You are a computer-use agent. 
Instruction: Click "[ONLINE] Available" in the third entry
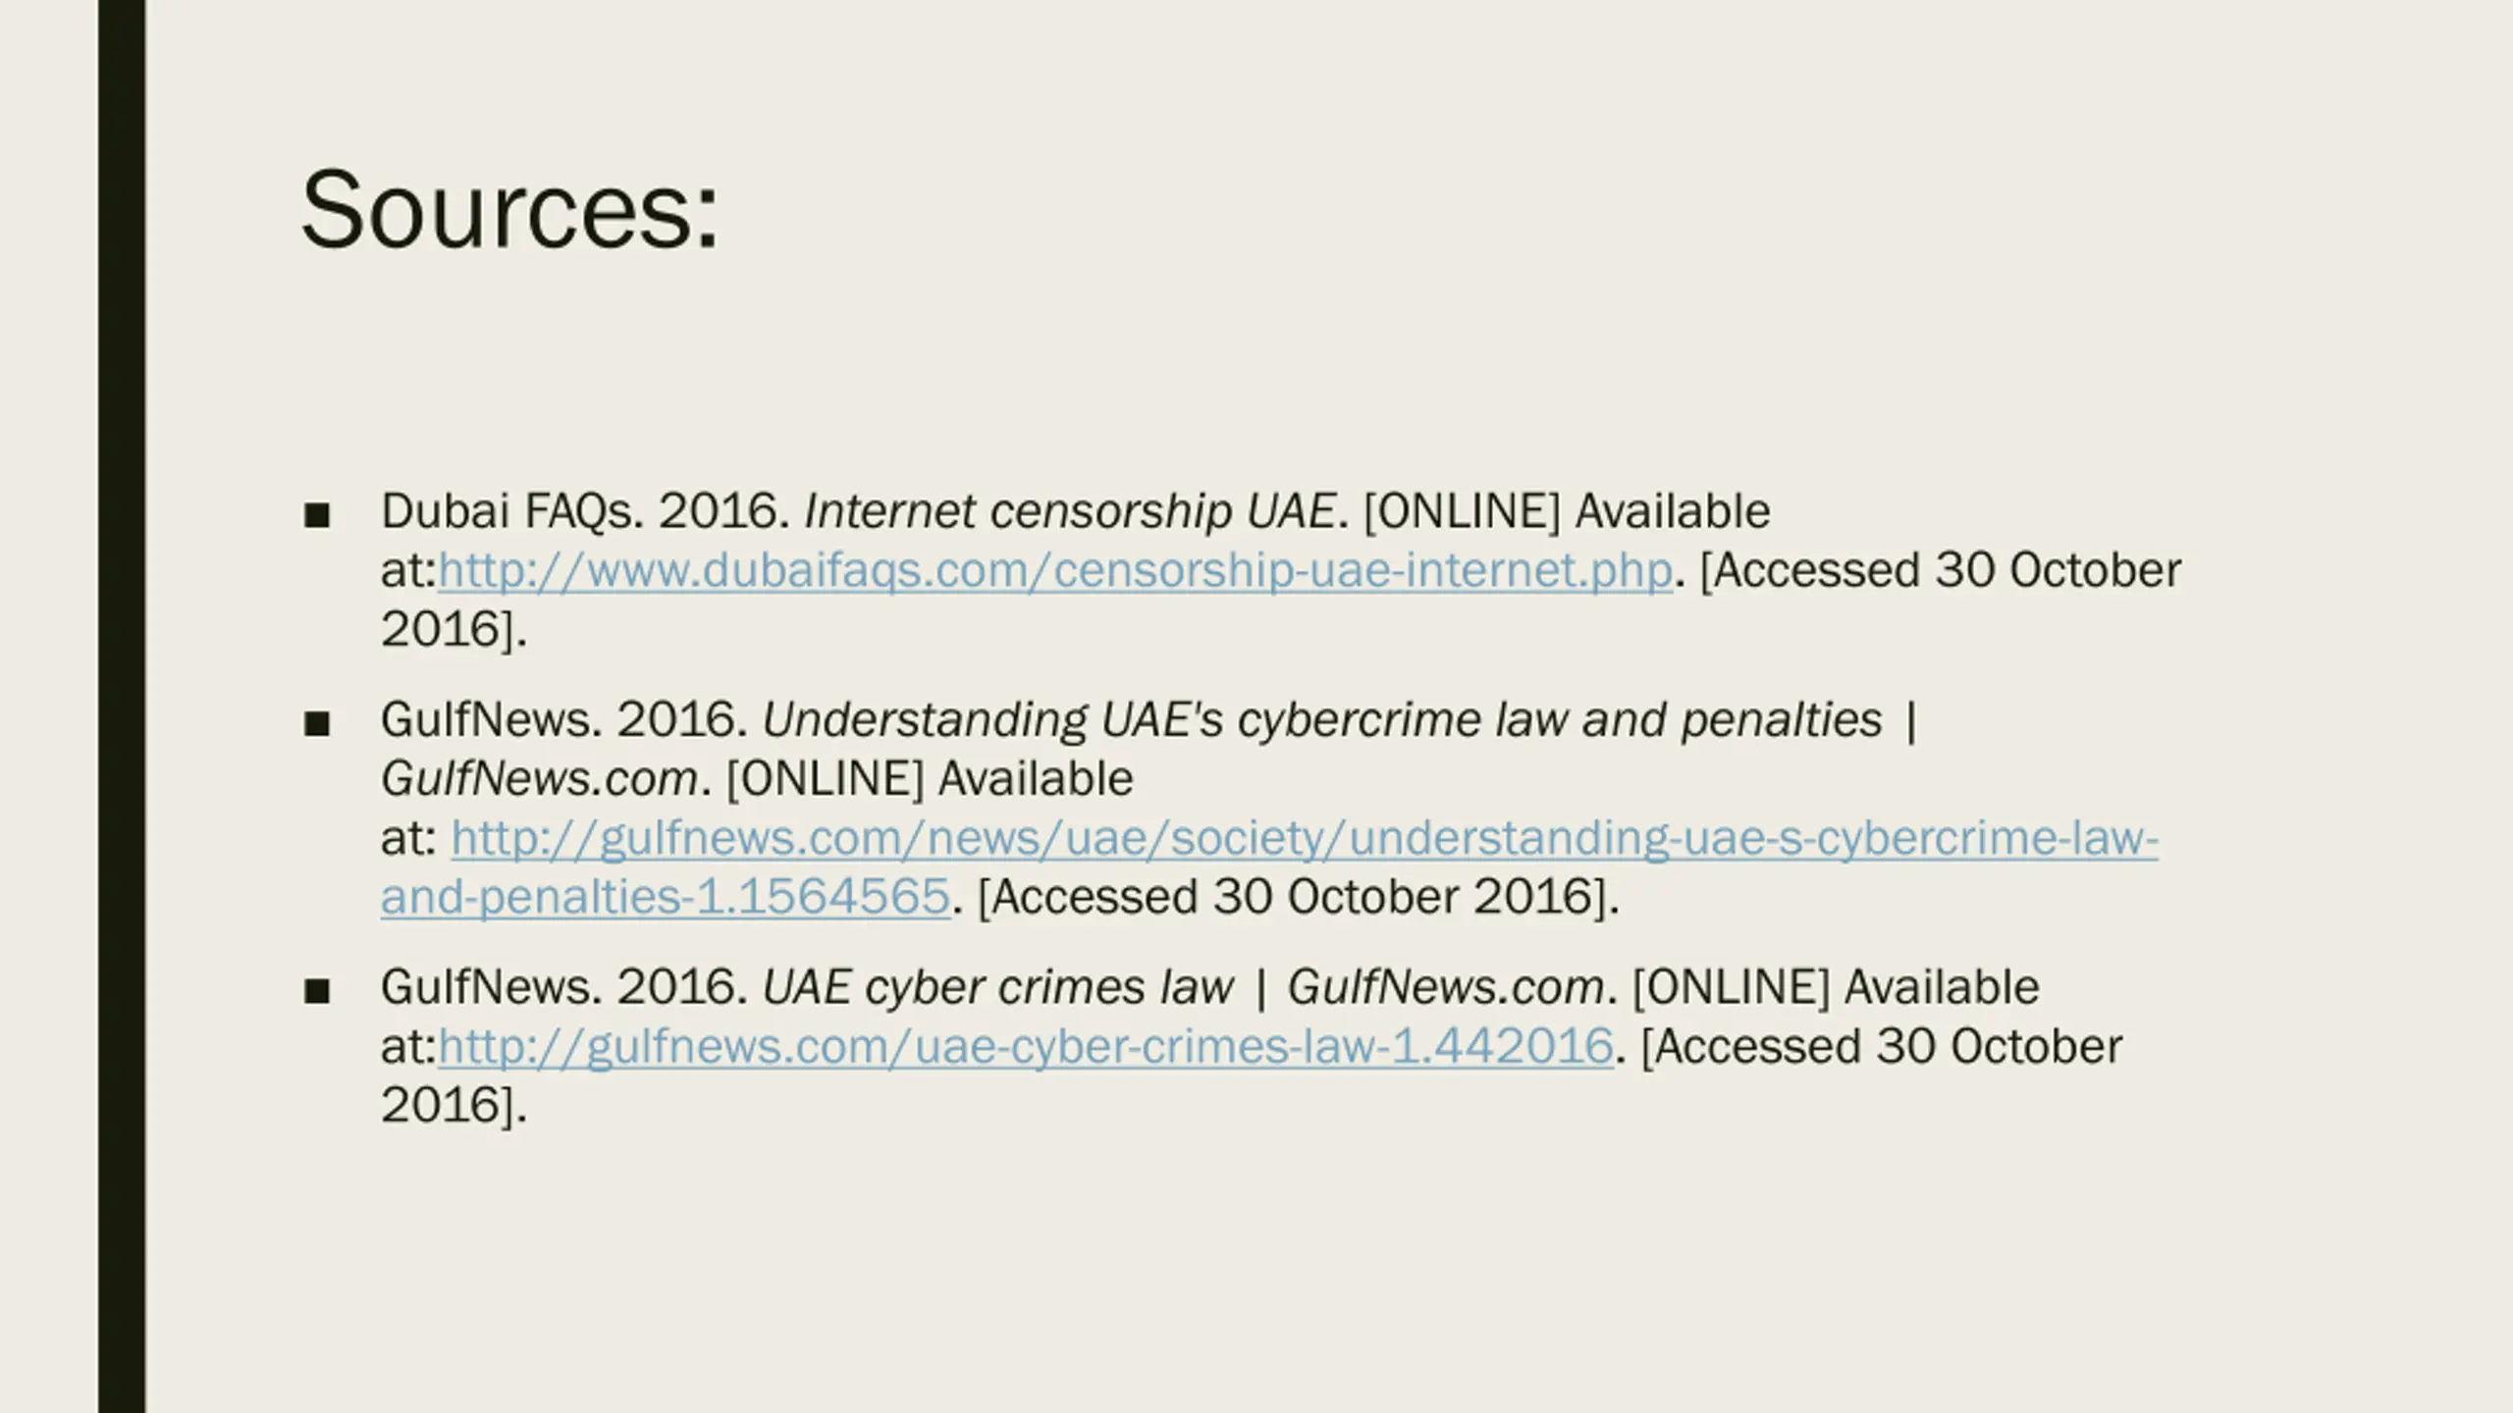[x=1836, y=987]
